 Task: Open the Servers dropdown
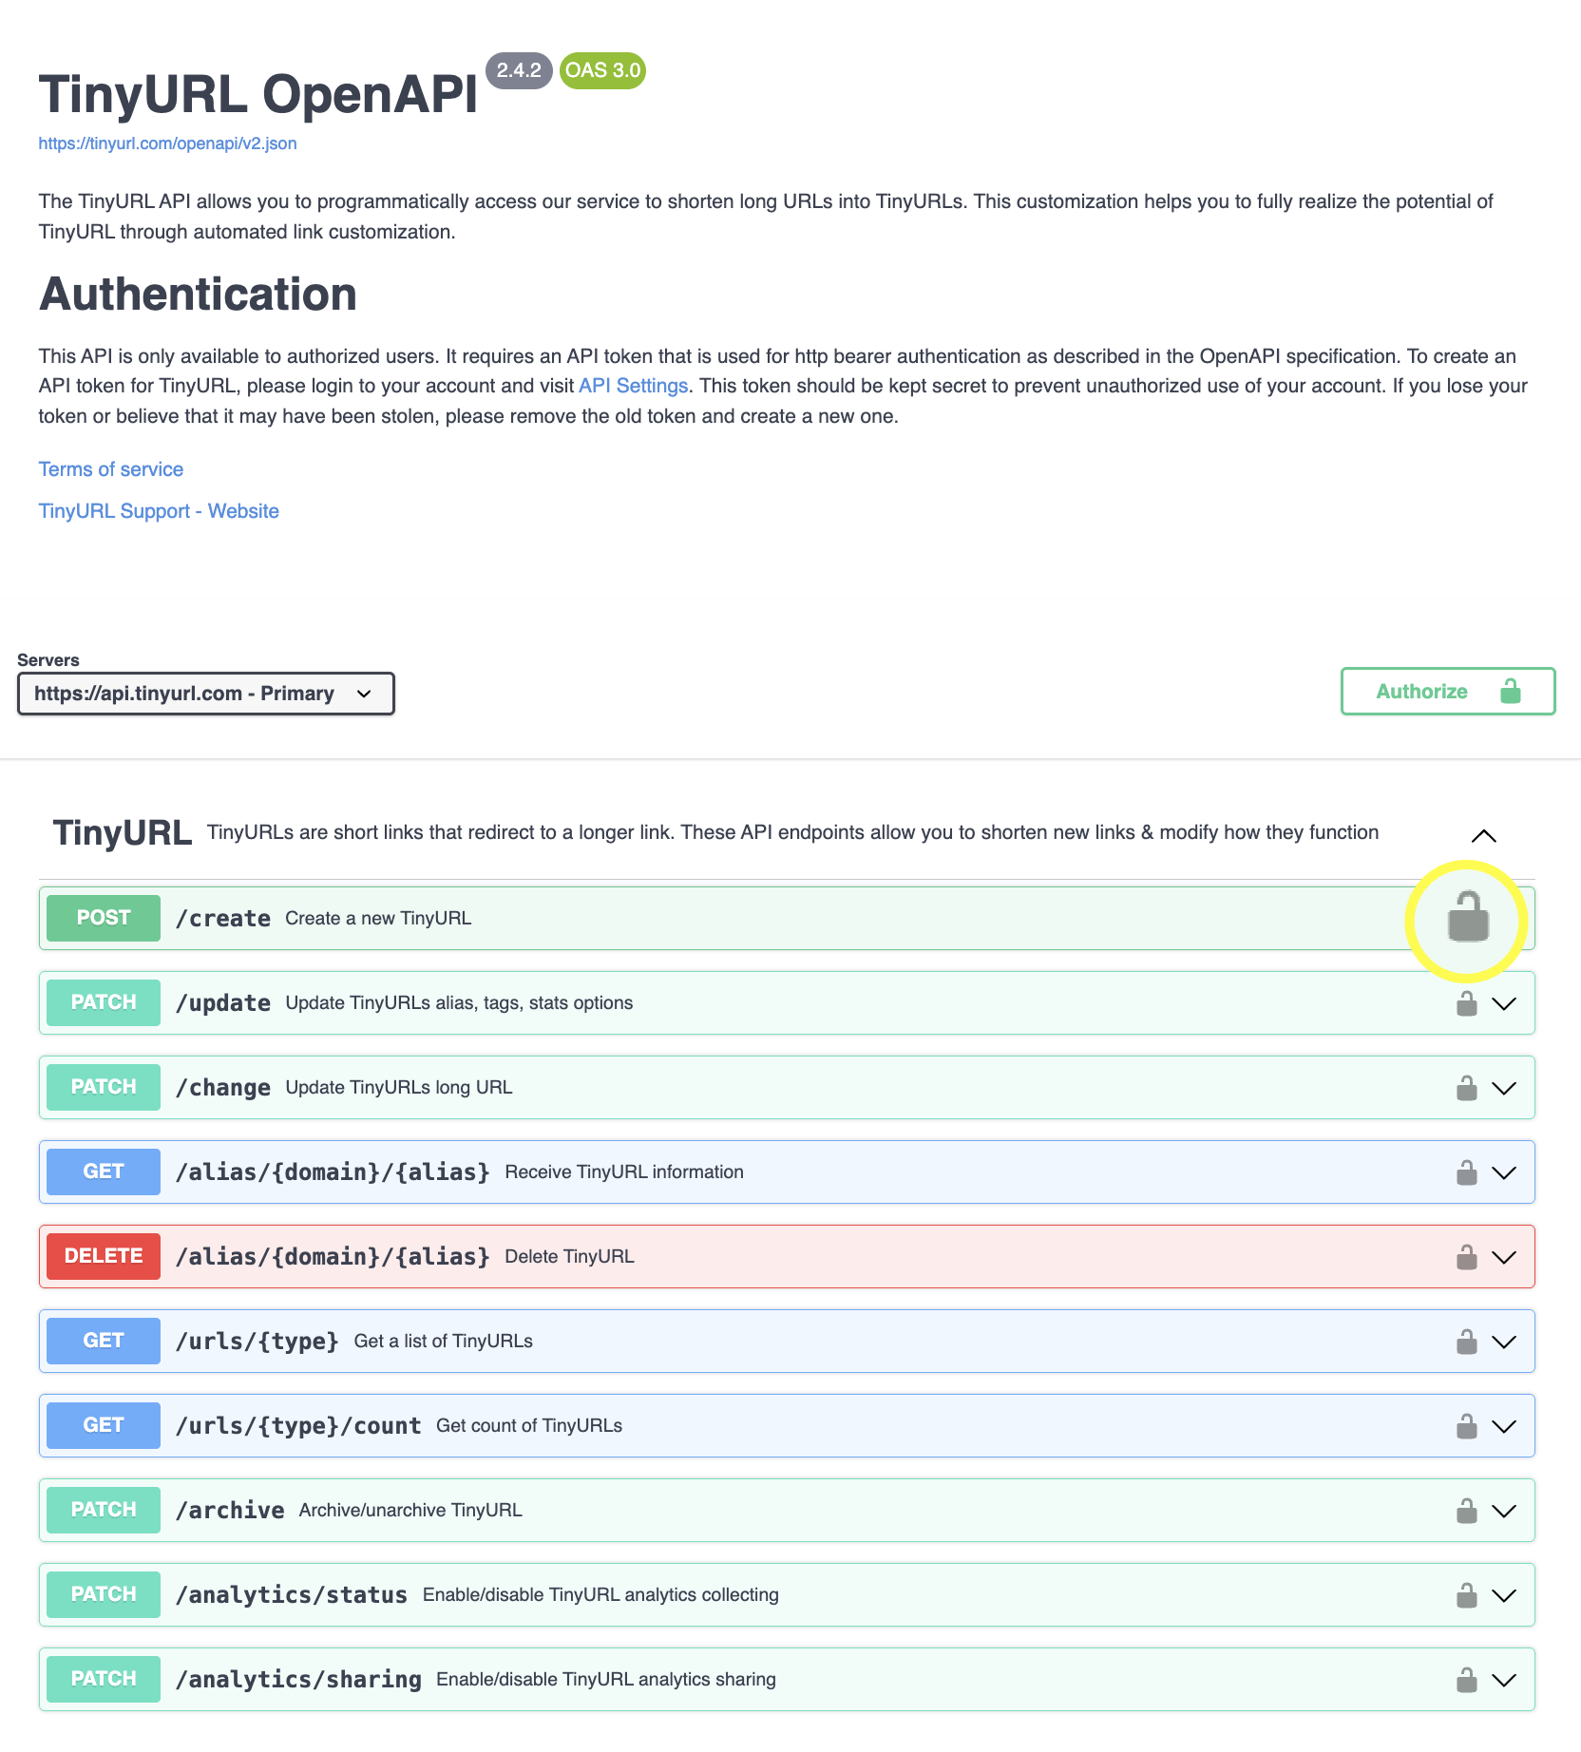205,694
